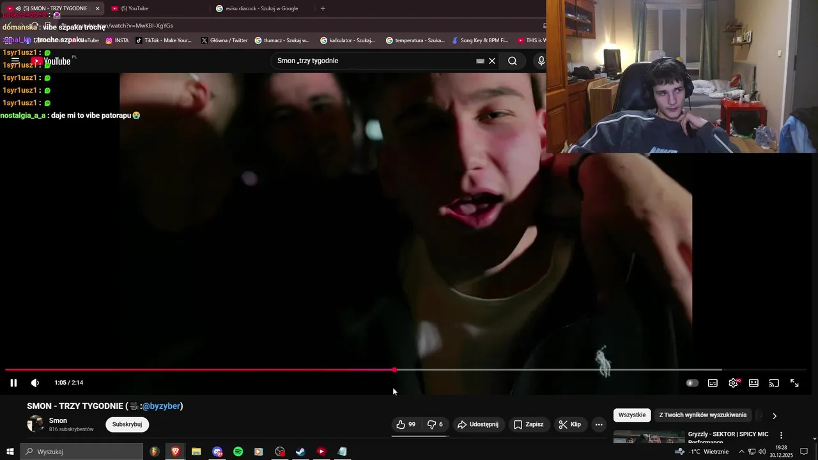This screenshot has width=818, height=460.
Task: Open Brave browser taskbar icon
Action: point(175,452)
